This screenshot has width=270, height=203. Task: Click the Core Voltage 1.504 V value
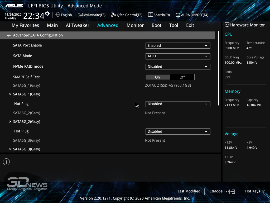click(252, 63)
